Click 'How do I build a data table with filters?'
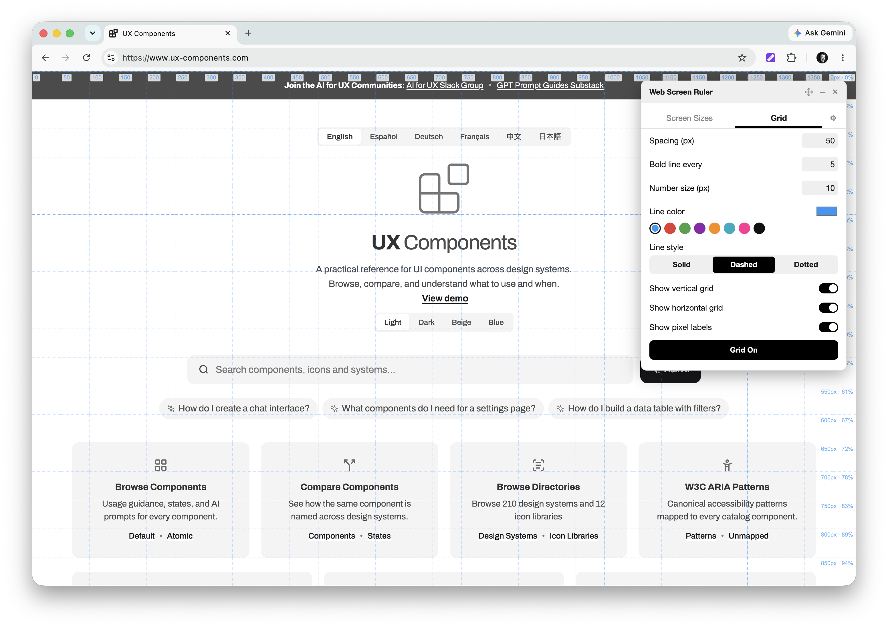Viewport: 888px width, 628px height. pyautogui.click(x=638, y=408)
